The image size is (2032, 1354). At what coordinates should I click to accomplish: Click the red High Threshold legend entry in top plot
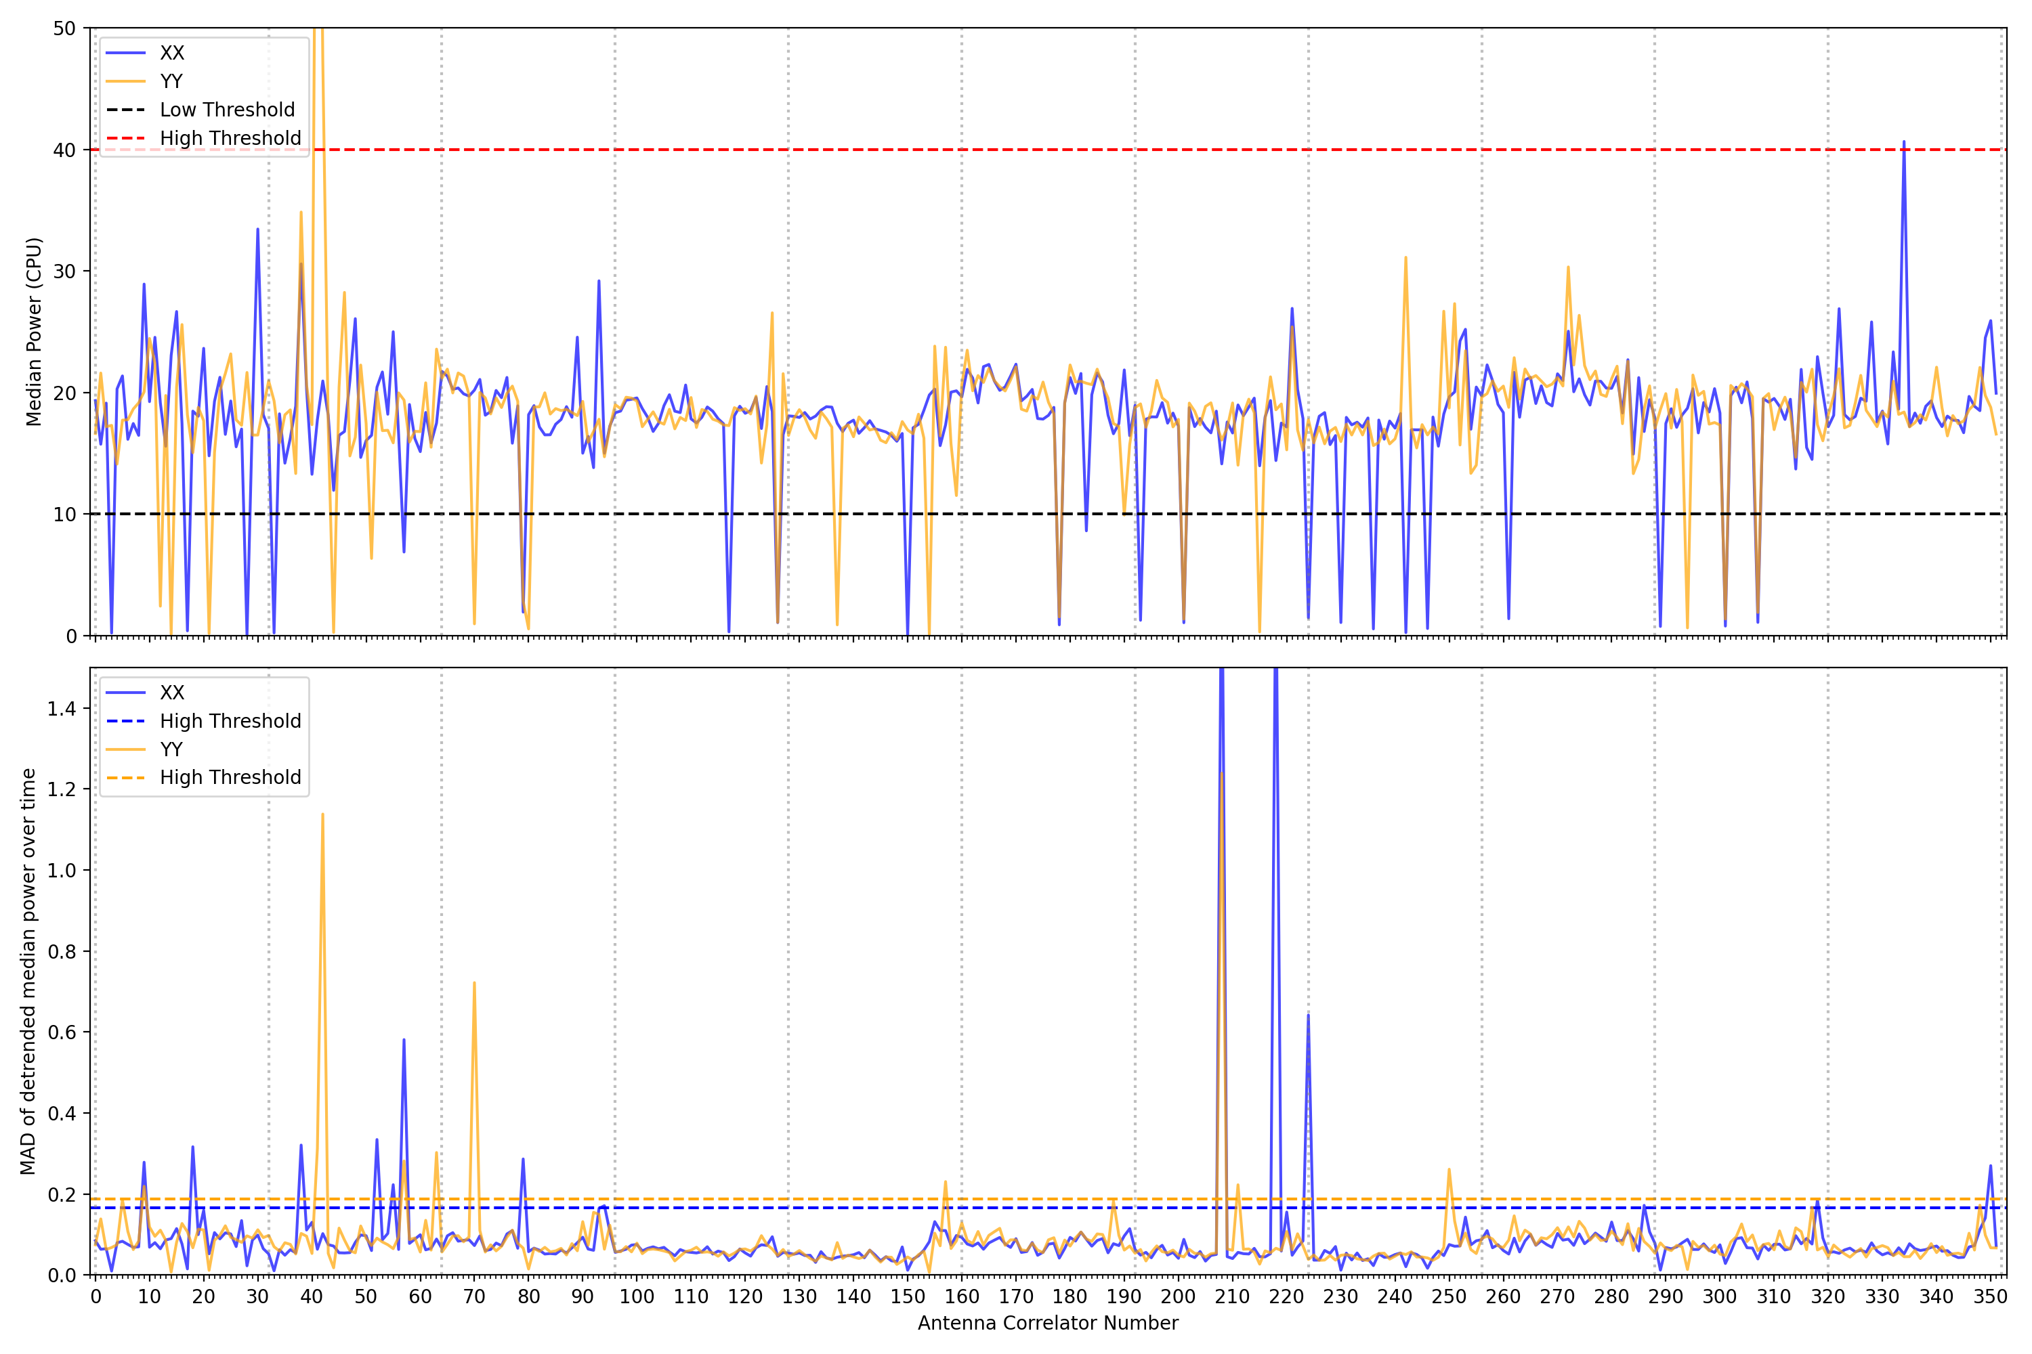(x=230, y=139)
